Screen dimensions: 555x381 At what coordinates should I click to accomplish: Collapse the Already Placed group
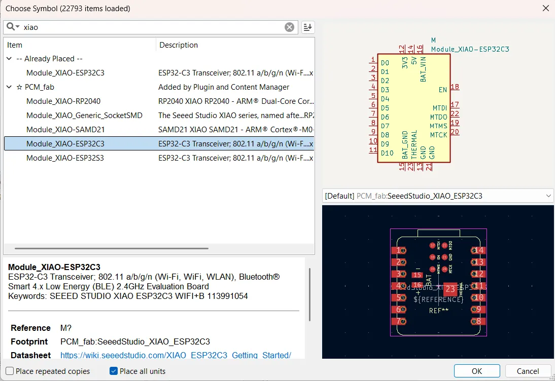(x=9, y=58)
